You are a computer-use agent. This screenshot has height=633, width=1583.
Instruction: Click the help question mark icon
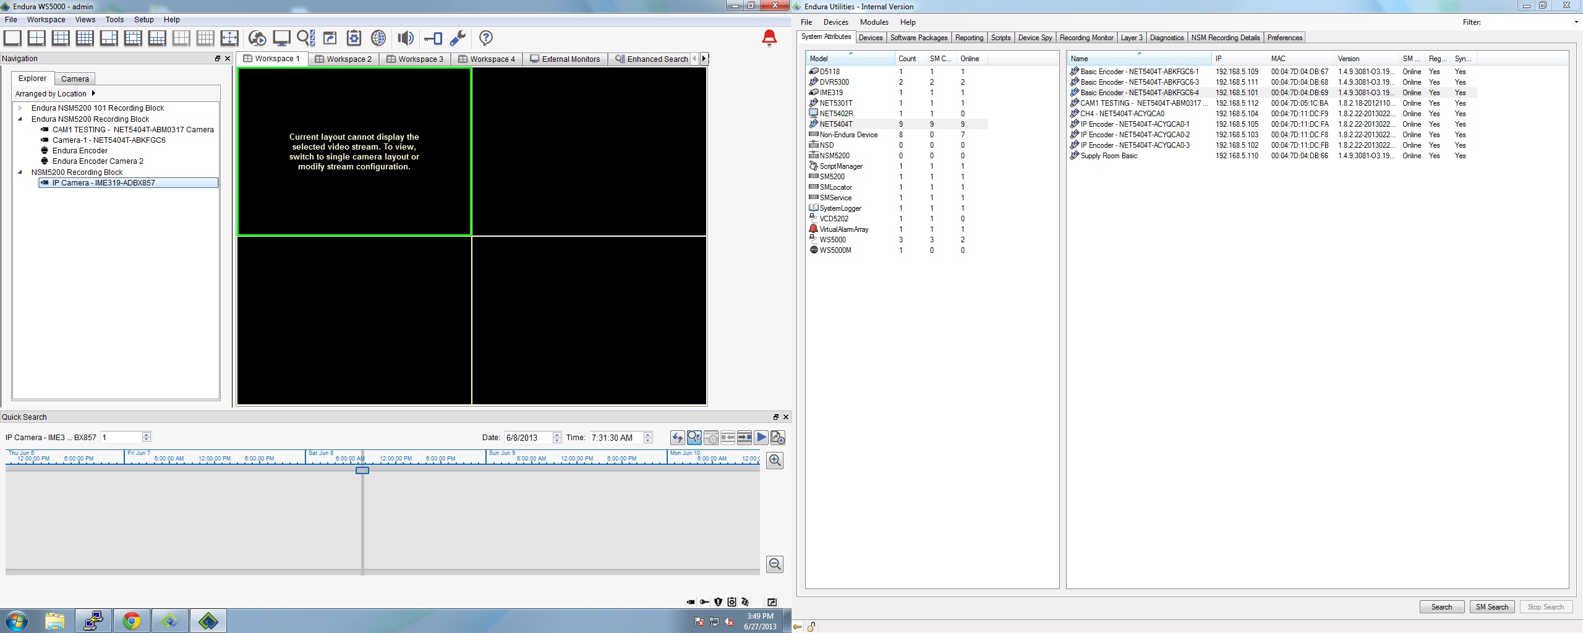click(x=486, y=38)
